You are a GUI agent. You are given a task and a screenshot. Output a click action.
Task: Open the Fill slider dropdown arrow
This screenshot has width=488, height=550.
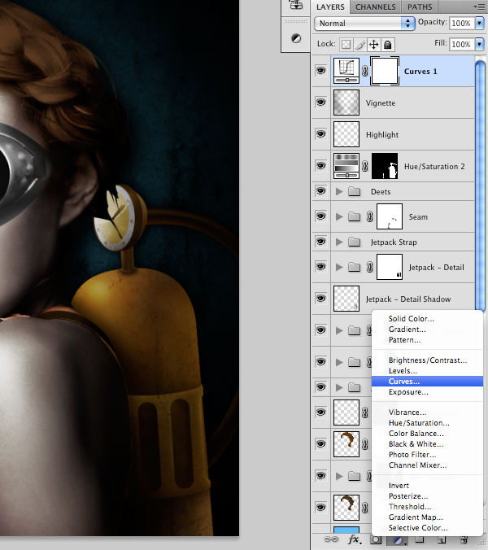pyautogui.click(x=480, y=44)
